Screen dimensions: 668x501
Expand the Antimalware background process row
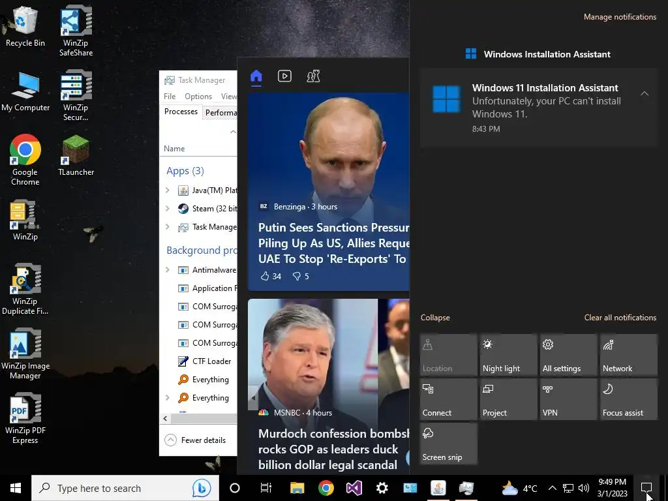[x=168, y=269]
